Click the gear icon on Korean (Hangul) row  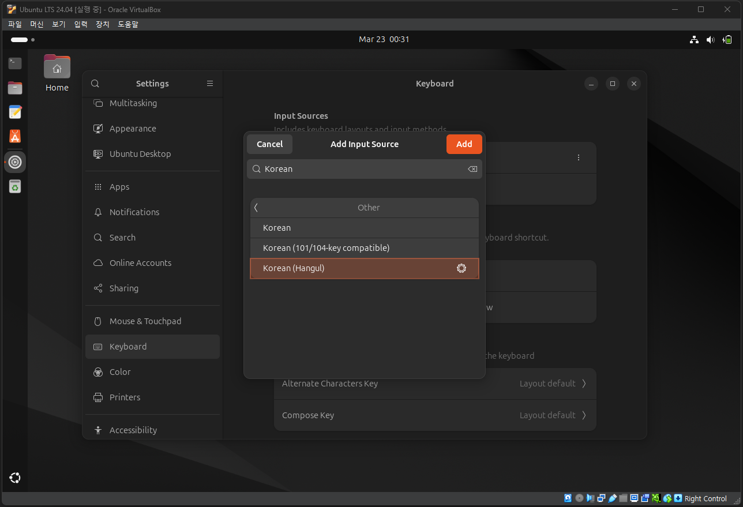click(x=461, y=268)
